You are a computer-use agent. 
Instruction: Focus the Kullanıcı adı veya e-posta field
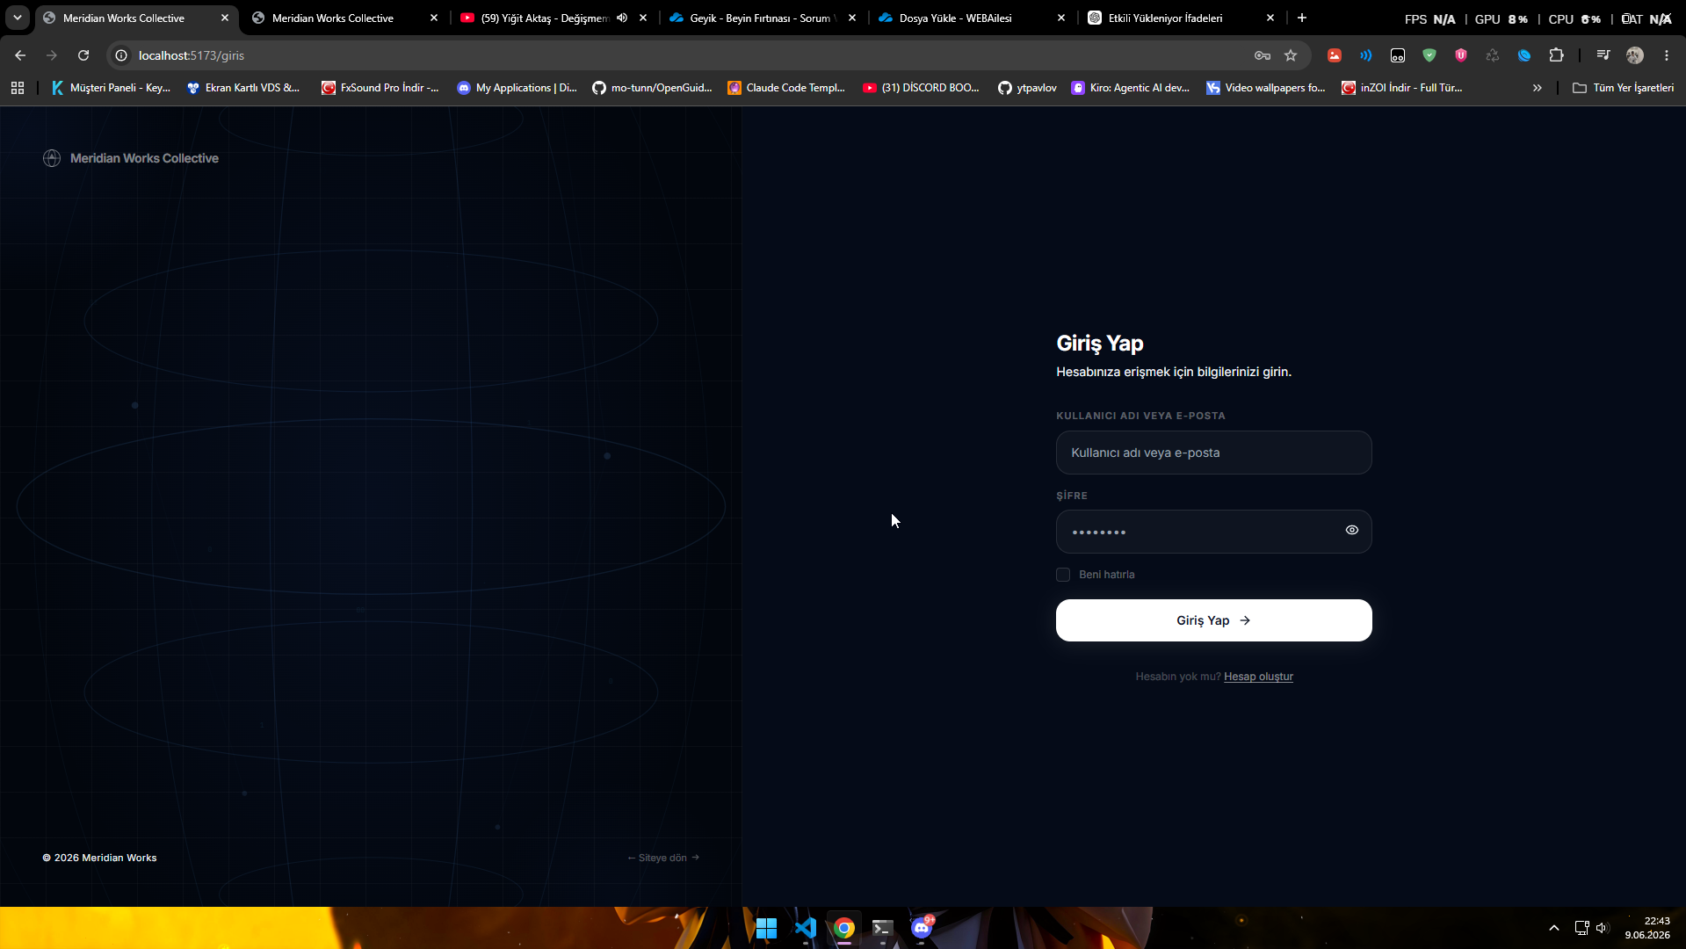(1213, 453)
